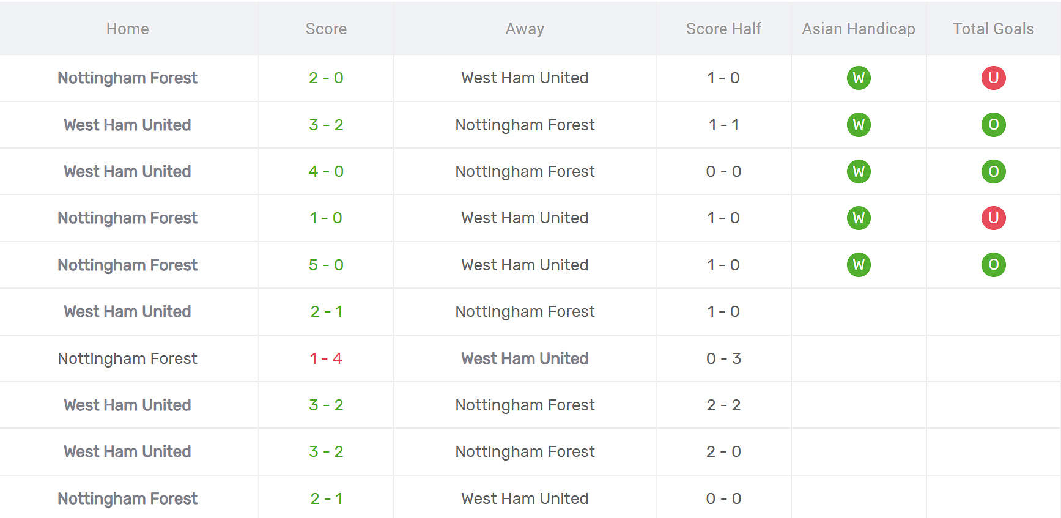The width and height of the screenshot is (1061, 518).
Task: Click the W badge in the 5-0 row
Action: tap(859, 265)
